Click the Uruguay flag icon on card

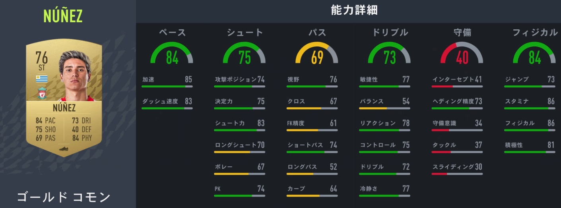click(42, 79)
